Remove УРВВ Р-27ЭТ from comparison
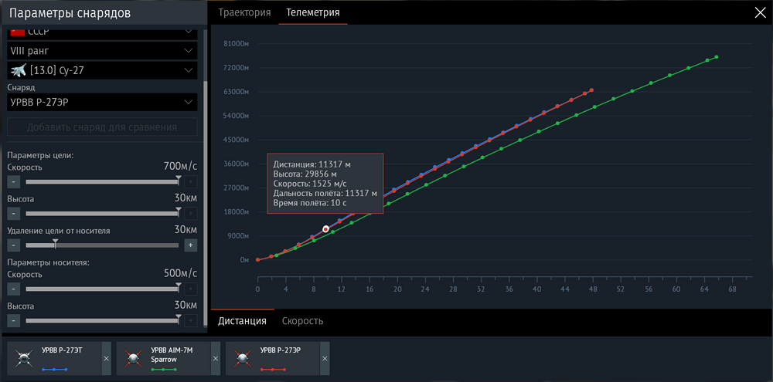773x382 pixels. click(106, 358)
